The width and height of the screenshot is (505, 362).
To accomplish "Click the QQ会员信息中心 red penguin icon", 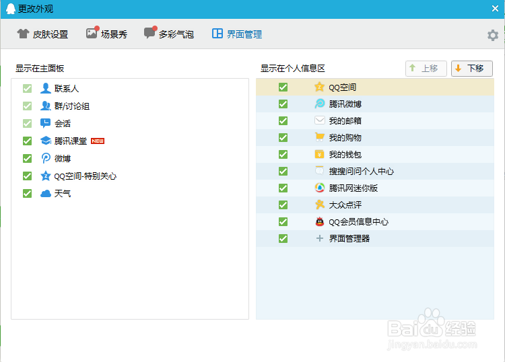I will pos(319,221).
